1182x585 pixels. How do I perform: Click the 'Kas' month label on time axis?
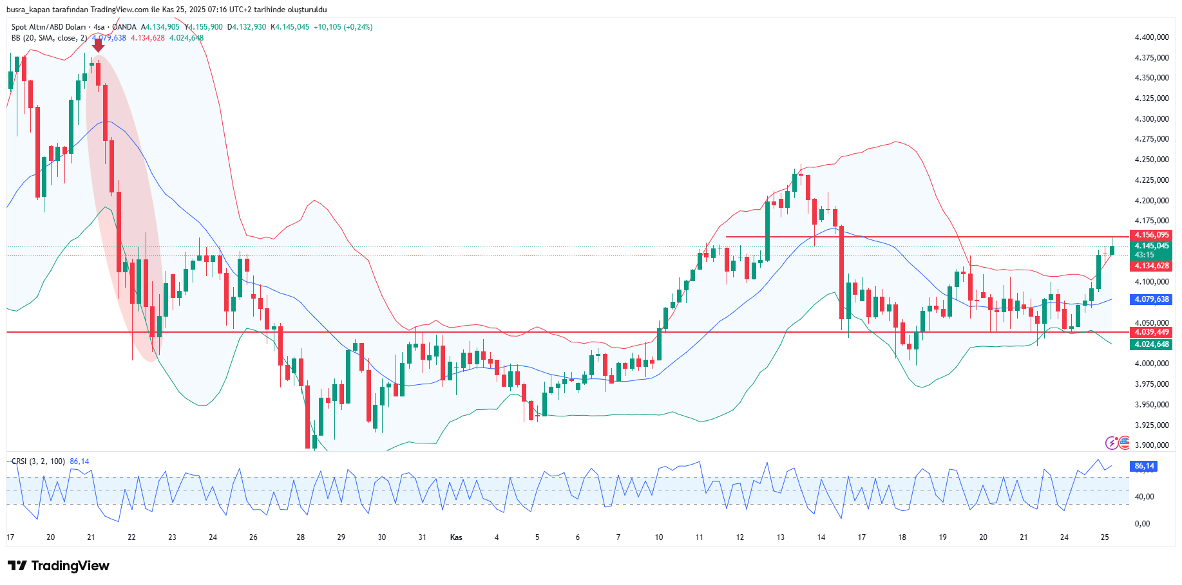pyautogui.click(x=456, y=537)
